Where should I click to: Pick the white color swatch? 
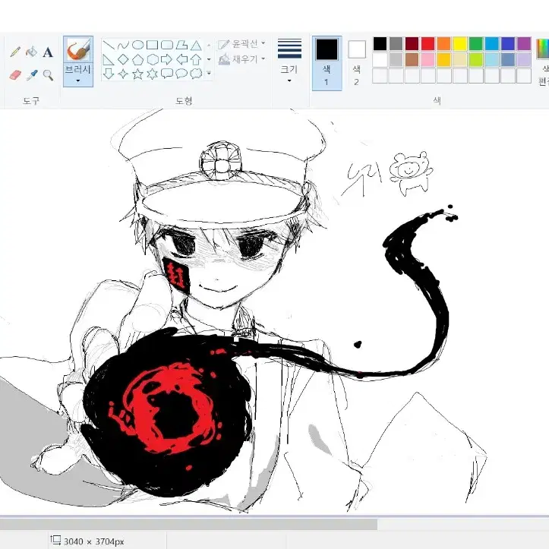tap(380, 59)
